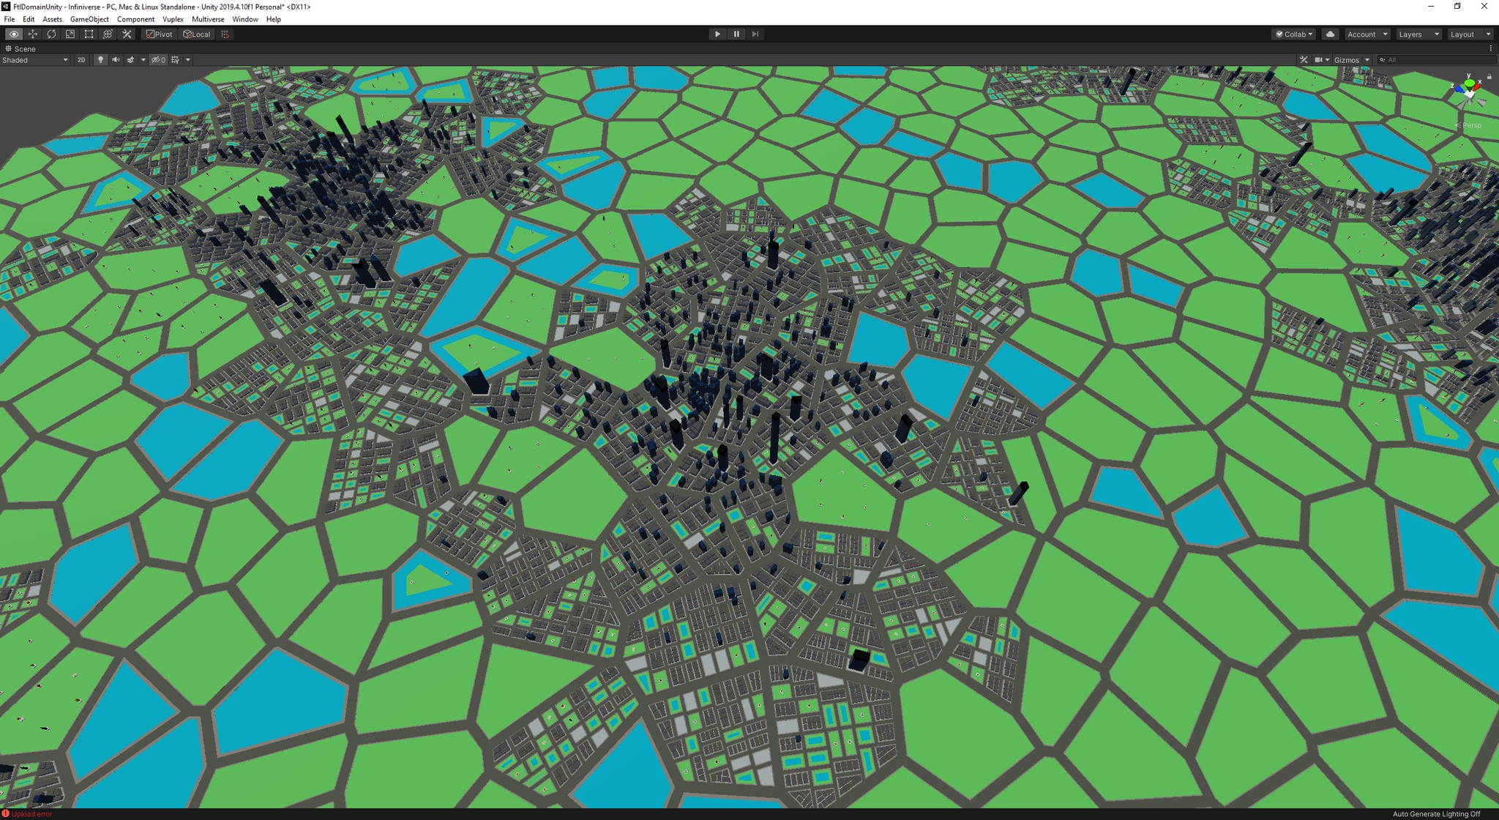Switch Pivot/Center handle position
The image size is (1499, 820).
point(159,34)
